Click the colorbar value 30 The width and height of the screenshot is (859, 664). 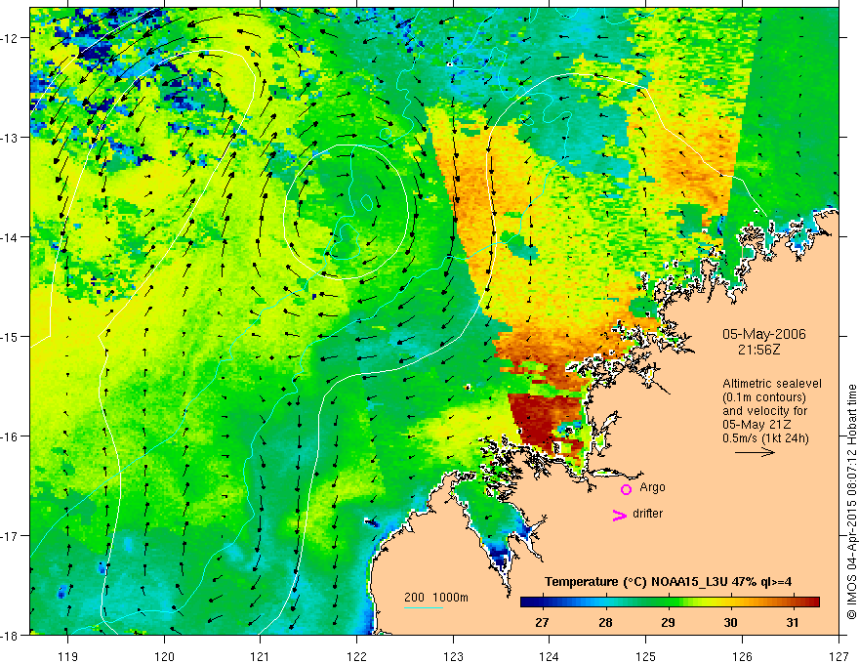tap(730, 622)
